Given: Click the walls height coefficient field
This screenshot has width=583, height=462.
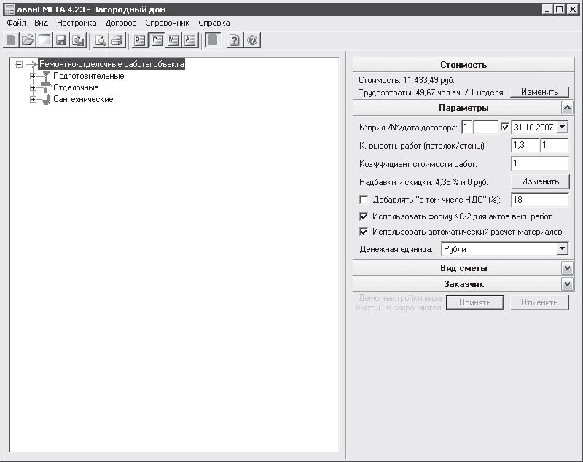Looking at the screenshot, I should [555, 145].
